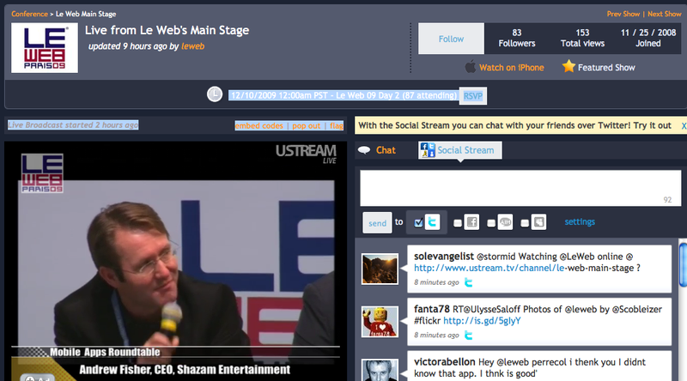Click the Apple logo beside Watch on iPhone
Viewport: 687px width, 381px height.
click(470, 66)
